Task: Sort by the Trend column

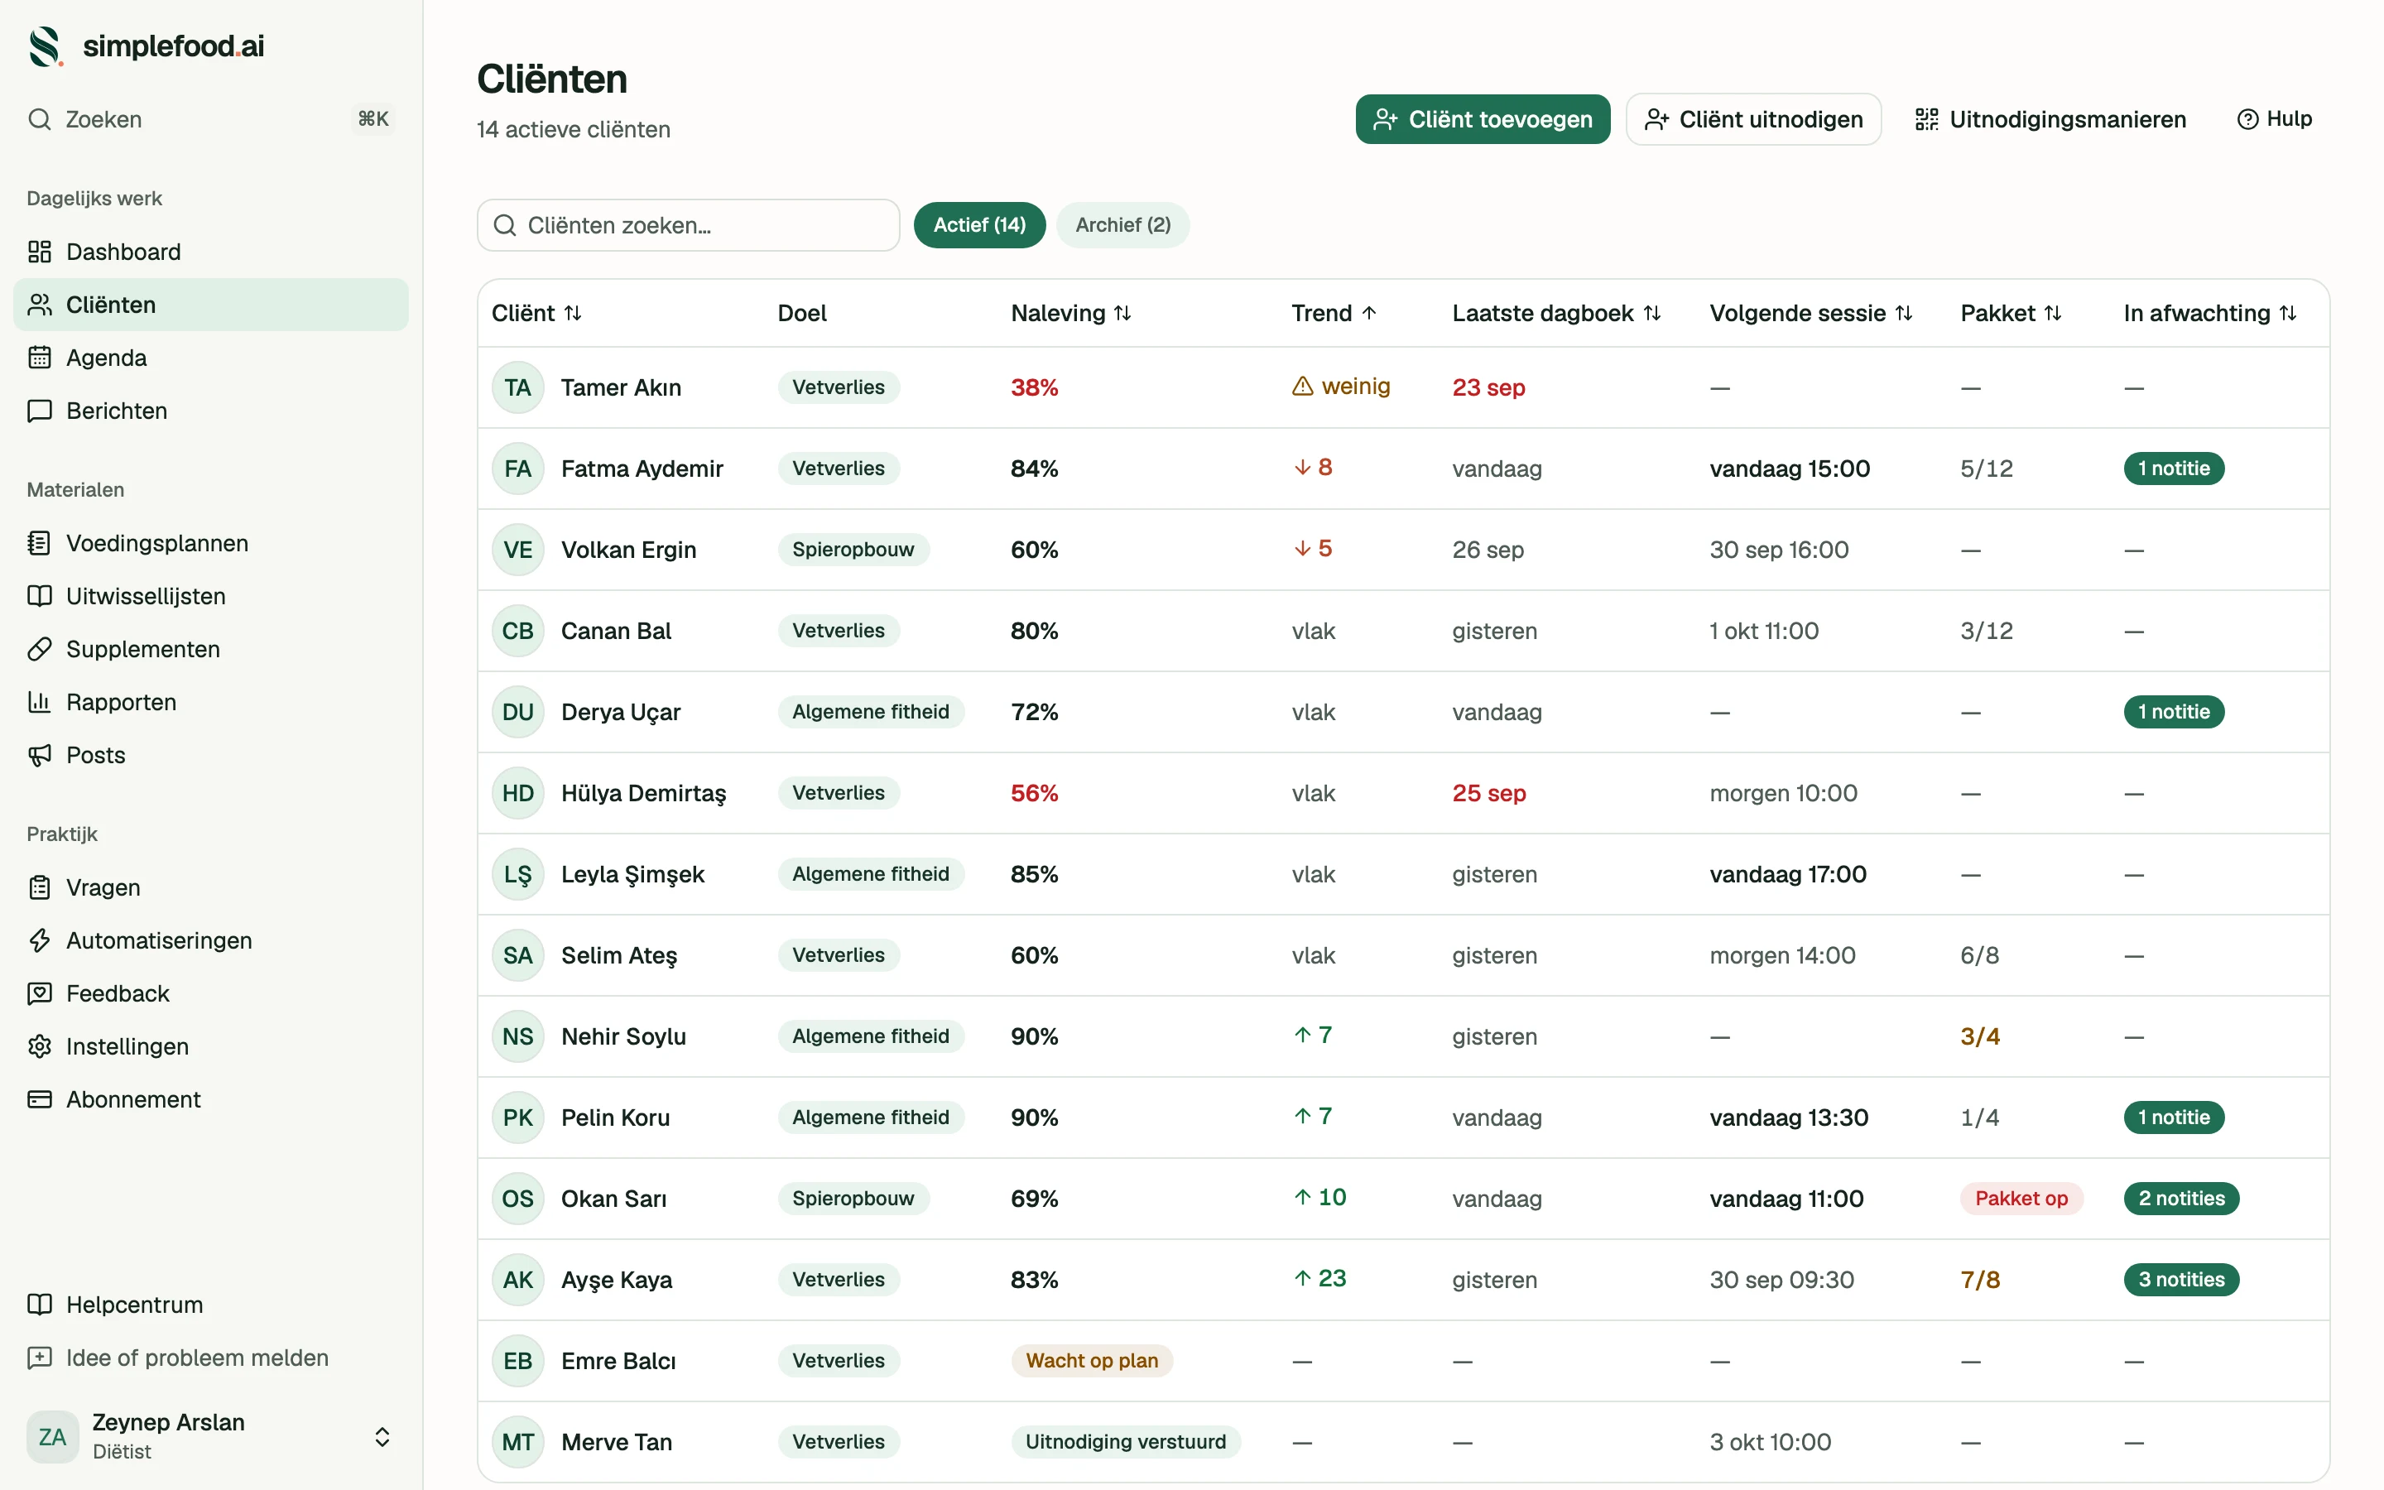Action: pos(1334,314)
